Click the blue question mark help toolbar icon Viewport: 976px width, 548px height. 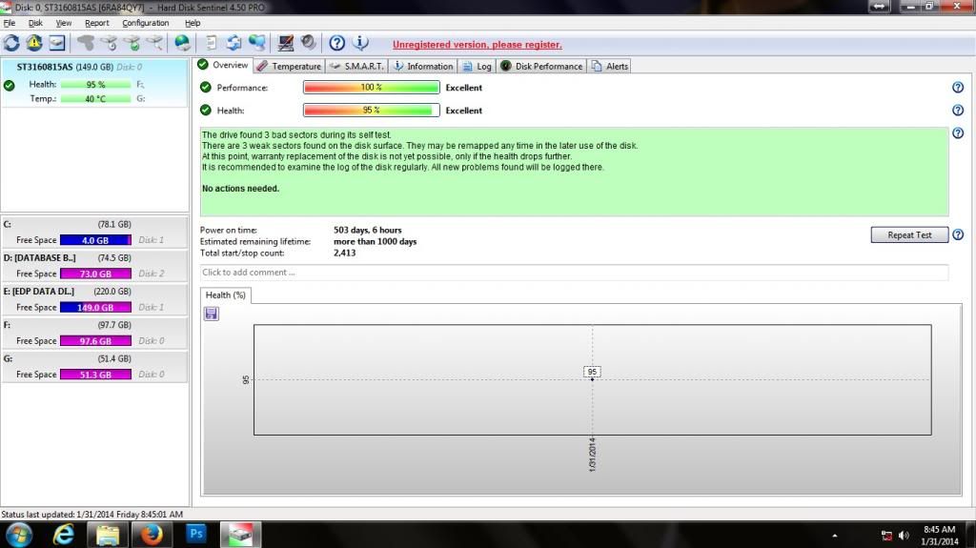point(336,43)
